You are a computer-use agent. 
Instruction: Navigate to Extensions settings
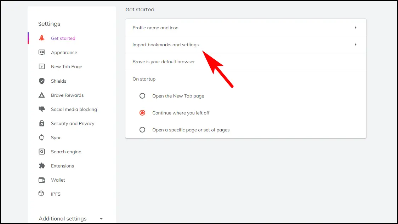(x=62, y=166)
